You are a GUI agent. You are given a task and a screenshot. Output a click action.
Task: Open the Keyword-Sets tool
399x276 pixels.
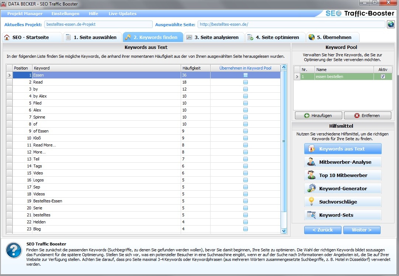click(x=343, y=215)
